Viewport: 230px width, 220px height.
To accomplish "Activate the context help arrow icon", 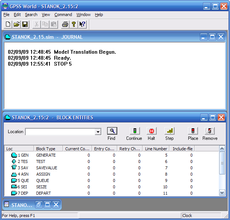I will (x=82, y=24).
